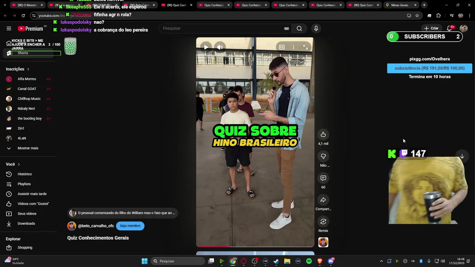Image resolution: width=475 pixels, height=267 pixels.
Task: Enter fullscreen on the Short
Action: point(305,47)
